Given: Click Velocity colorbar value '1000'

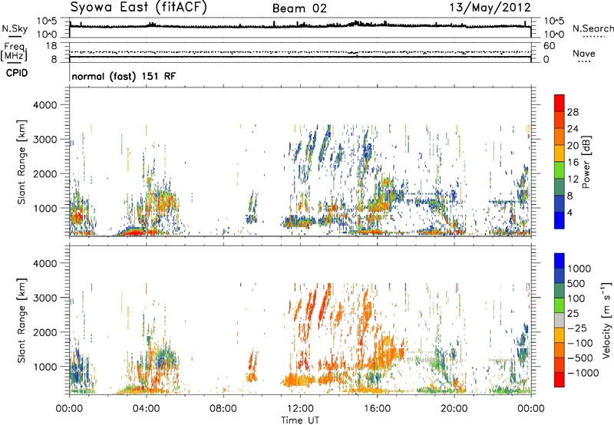Looking at the screenshot, I should pos(579,269).
